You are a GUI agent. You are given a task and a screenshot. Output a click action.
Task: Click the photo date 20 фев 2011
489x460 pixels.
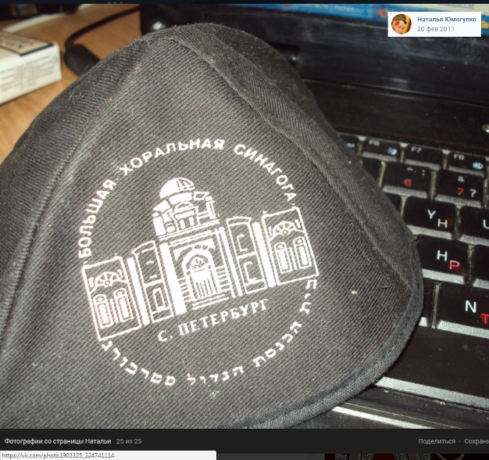click(436, 29)
